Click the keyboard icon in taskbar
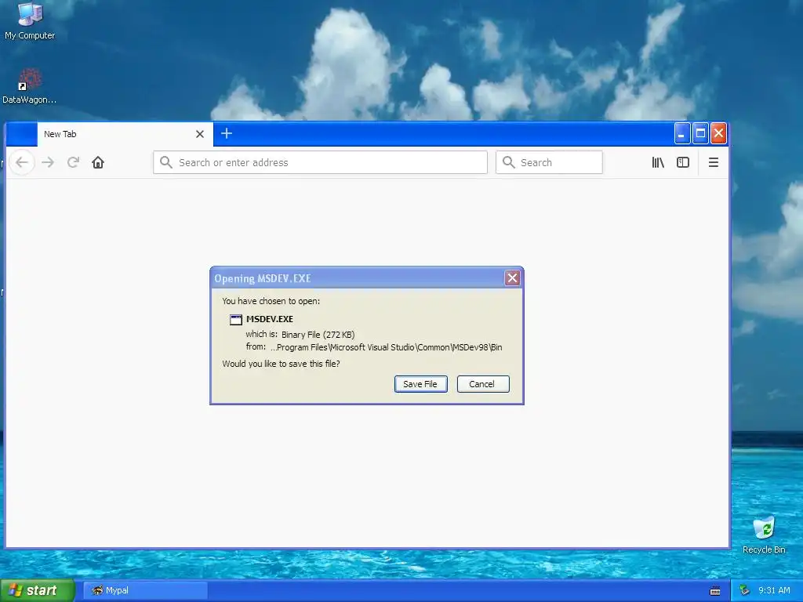 (x=715, y=591)
